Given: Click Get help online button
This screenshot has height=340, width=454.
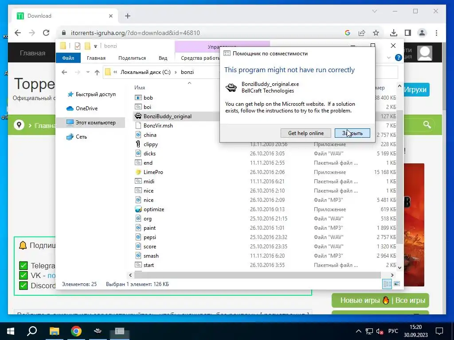Looking at the screenshot, I should (x=306, y=133).
